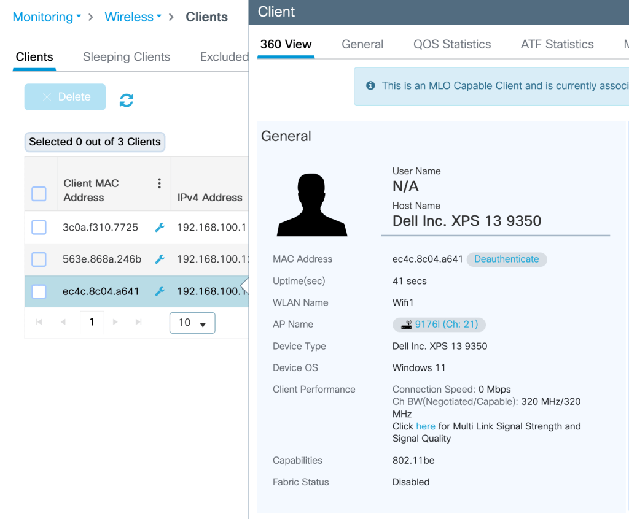Open the QOS Statistics tab

452,44
